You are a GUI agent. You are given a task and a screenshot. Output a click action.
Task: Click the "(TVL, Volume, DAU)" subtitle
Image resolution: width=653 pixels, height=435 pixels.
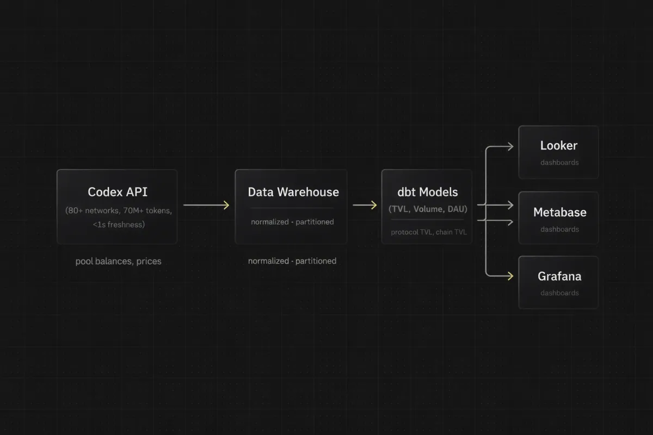coord(428,209)
